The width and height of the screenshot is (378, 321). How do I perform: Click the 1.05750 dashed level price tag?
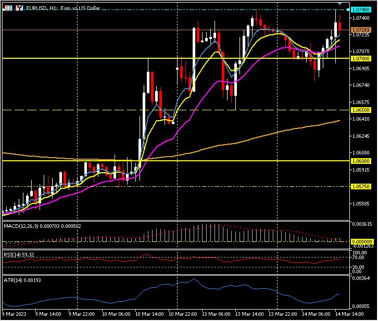(x=361, y=186)
